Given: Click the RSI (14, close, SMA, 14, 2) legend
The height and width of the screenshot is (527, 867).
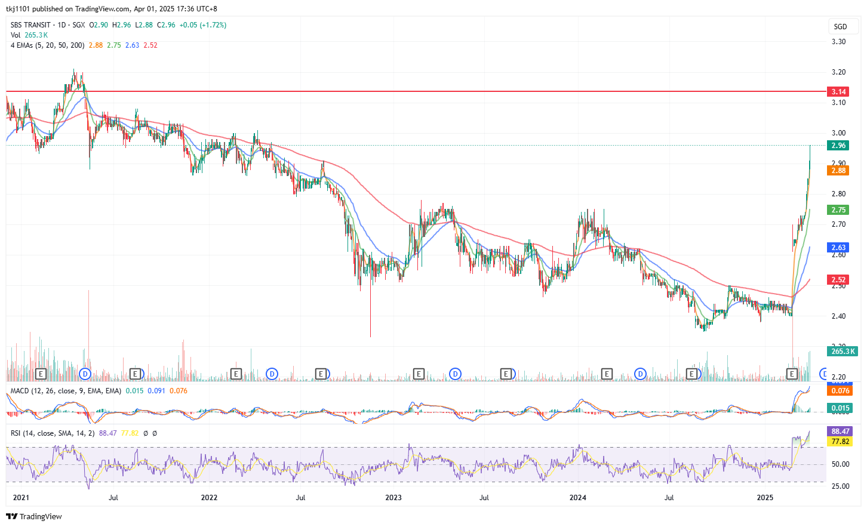Looking at the screenshot, I should point(53,433).
